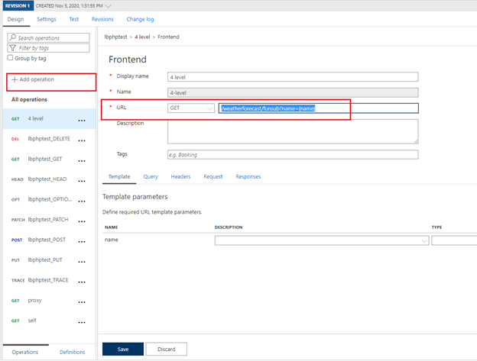Open the Headers tab

[180, 176]
